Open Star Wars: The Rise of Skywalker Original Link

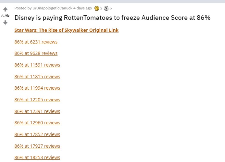click(67, 30)
